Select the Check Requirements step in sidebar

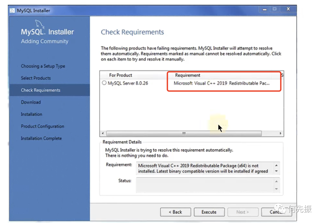(49, 90)
